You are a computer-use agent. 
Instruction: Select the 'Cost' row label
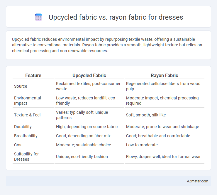[18, 145]
